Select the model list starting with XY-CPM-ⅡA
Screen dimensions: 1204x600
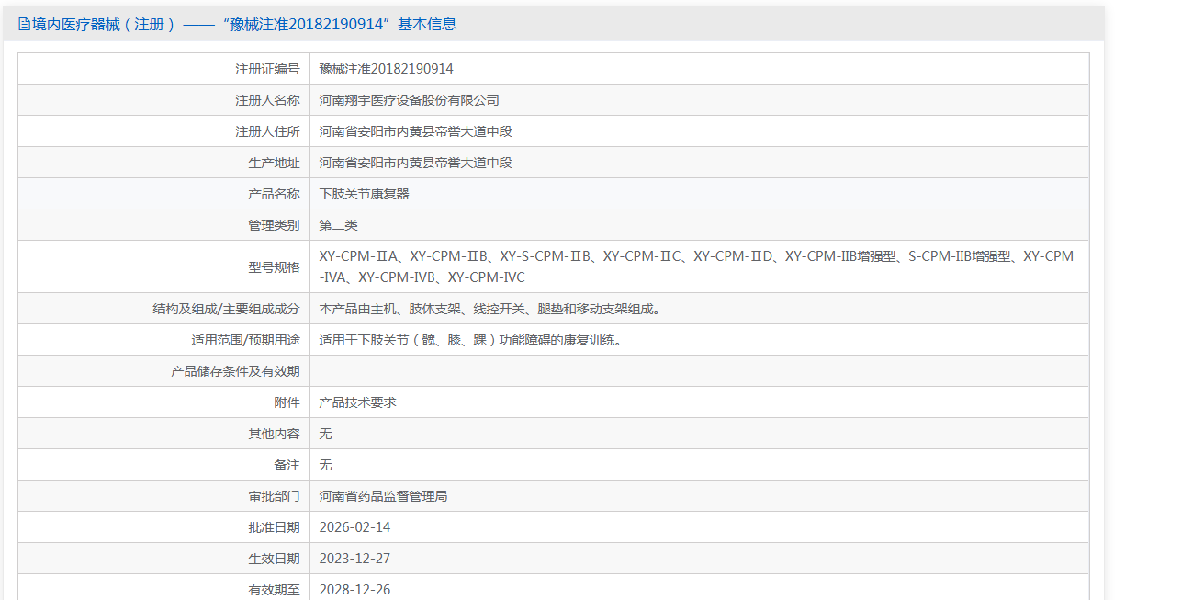pos(696,266)
